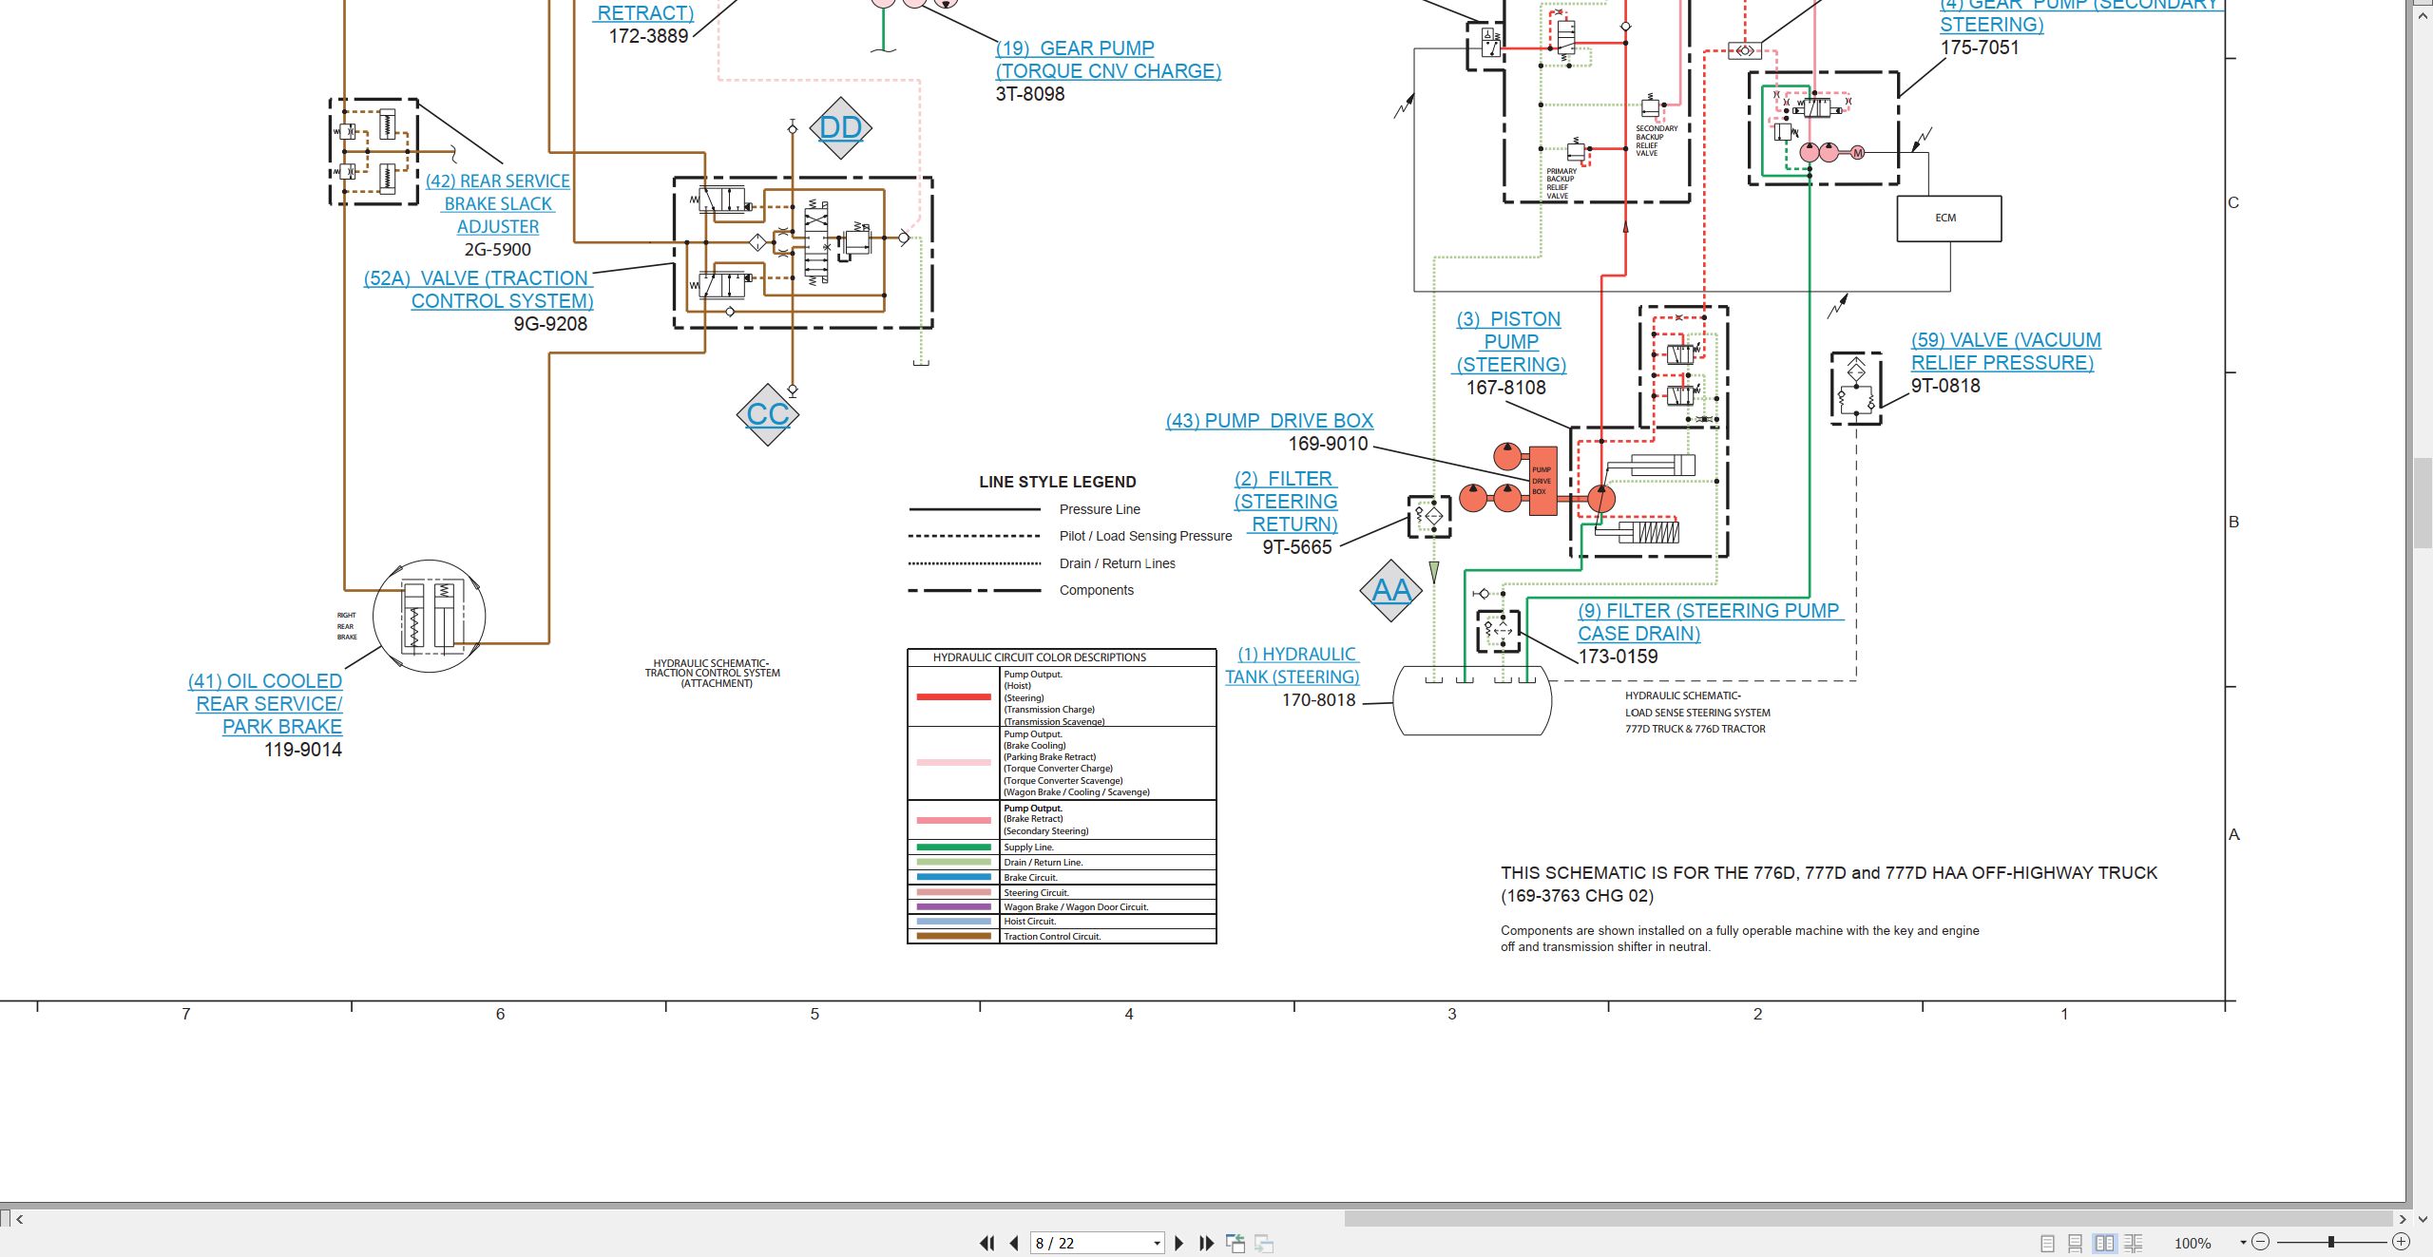
Task: Select single page layout mode
Action: pyautogui.click(x=2048, y=1243)
